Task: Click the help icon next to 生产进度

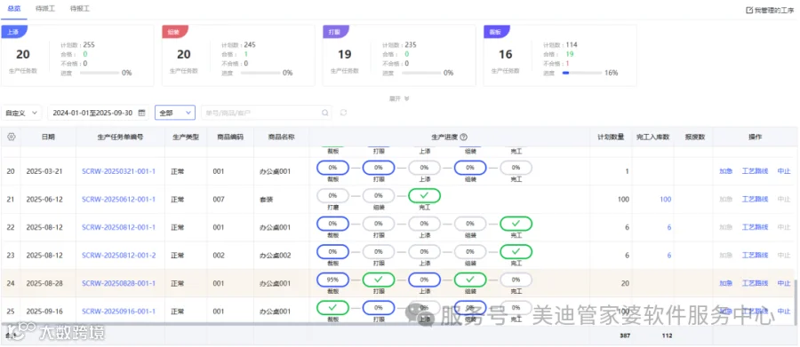Action: (x=464, y=137)
